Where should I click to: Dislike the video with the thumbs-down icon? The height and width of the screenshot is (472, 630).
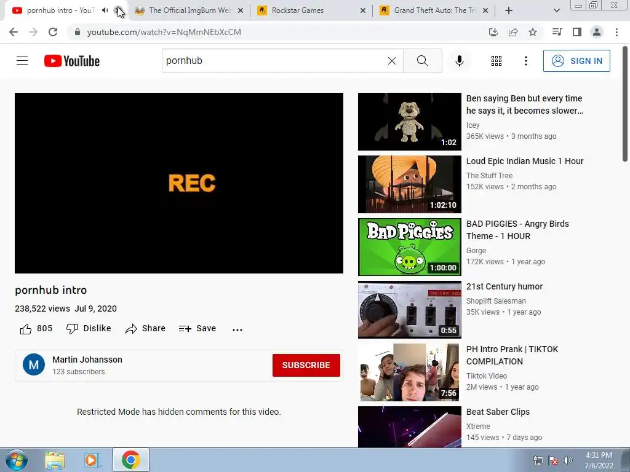coord(72,329)
